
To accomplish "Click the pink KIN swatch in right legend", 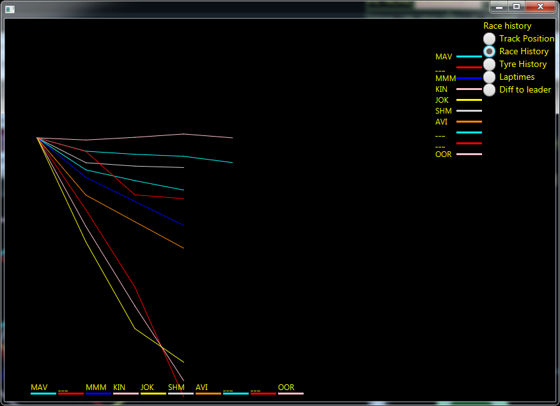I will [x=469, y=89].
